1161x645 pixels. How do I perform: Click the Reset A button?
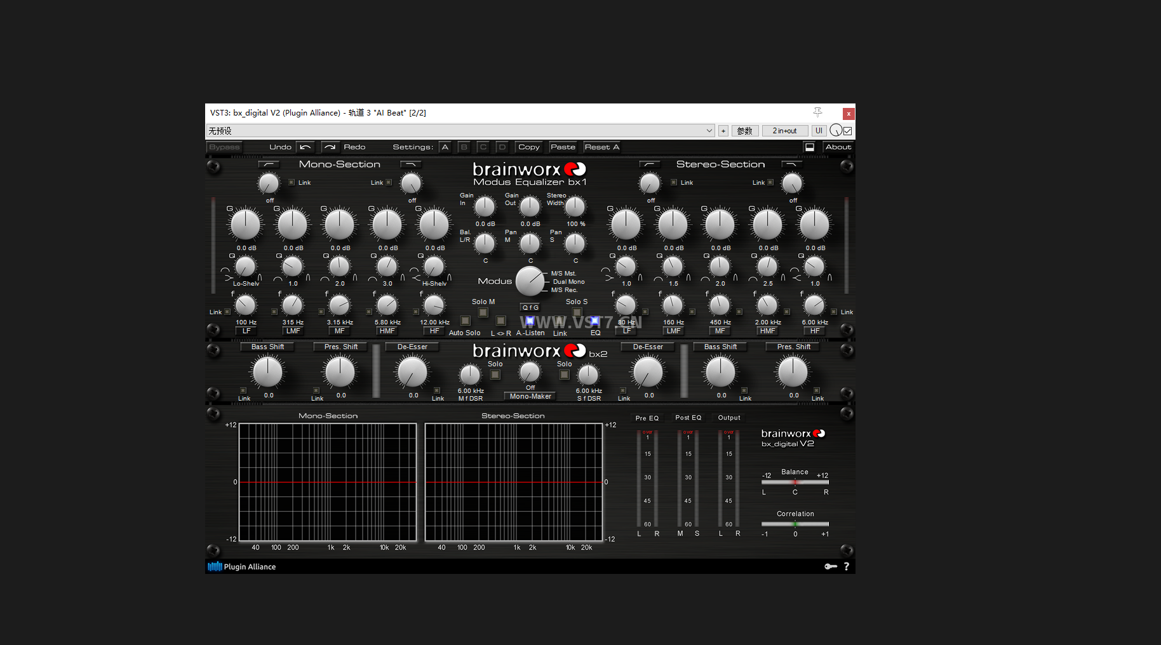pyautogui.click(x=602, y=147)
